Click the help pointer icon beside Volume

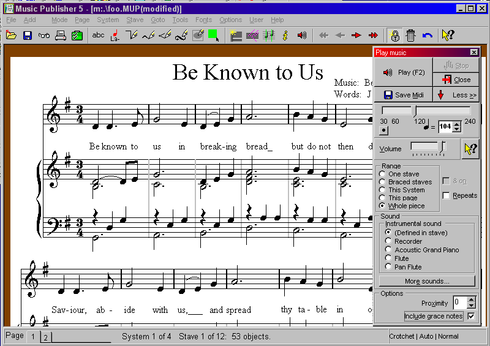(x=470, y=149)
